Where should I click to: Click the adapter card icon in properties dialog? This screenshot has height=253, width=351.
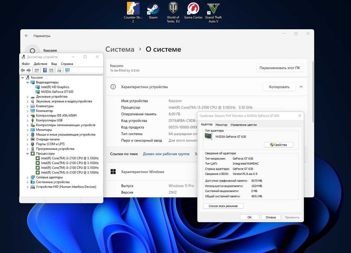tap(208, 137)
